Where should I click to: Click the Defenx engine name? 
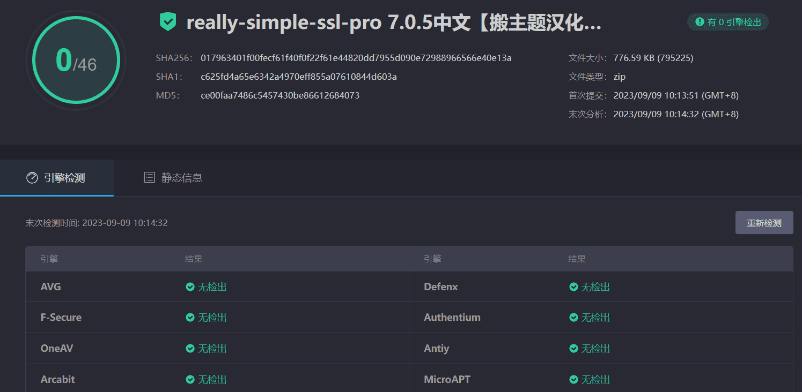[441, 287]
